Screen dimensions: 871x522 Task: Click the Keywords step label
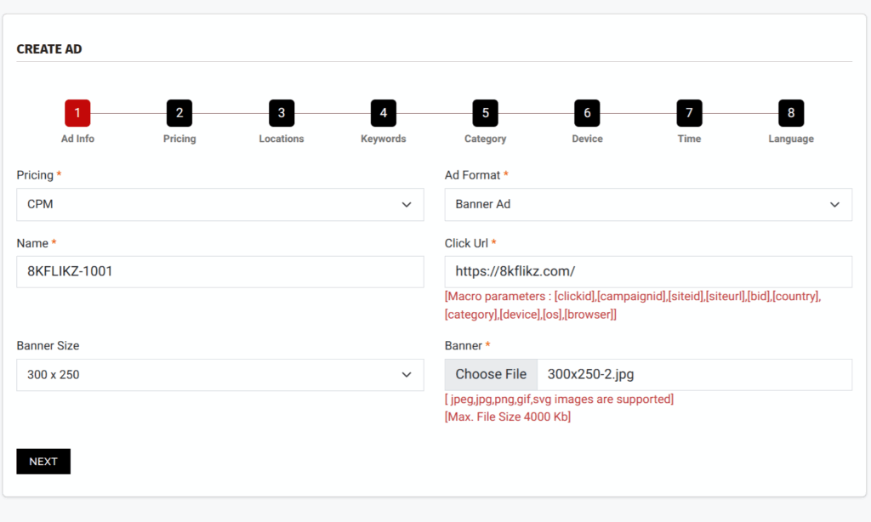[384, 139]
